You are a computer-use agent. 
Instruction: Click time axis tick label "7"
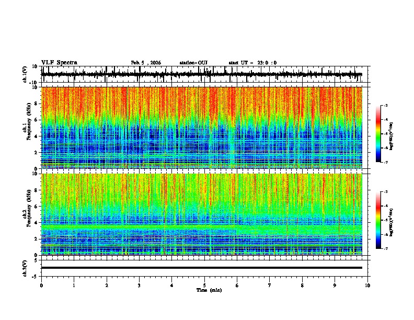click(270, 285)
